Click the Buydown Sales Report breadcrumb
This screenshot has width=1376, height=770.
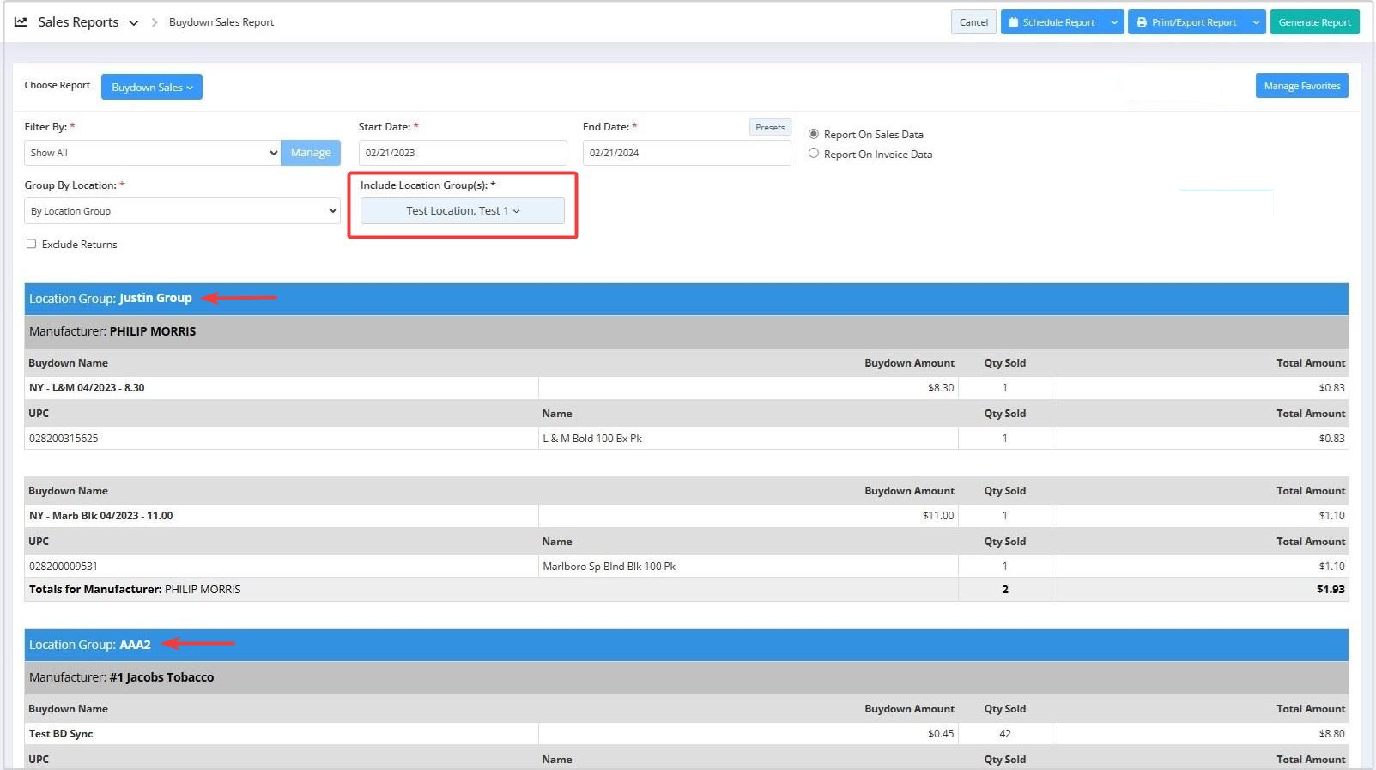click(221, 22)
